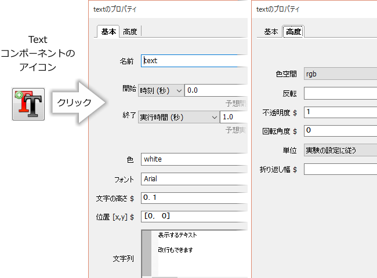Click the 反転 input field

(340, 93)
